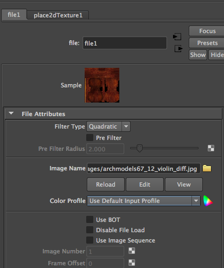This screenshot has width=224, height=268.
Task: Tick the Disable File Load checkbox
Action: pos(89,230)
